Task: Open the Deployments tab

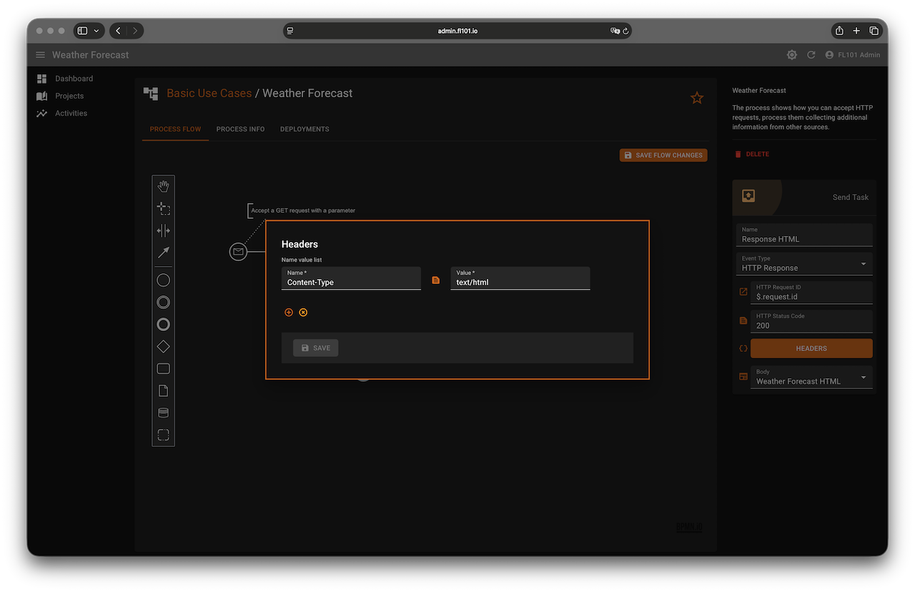Action: click(x=305, y=129)
